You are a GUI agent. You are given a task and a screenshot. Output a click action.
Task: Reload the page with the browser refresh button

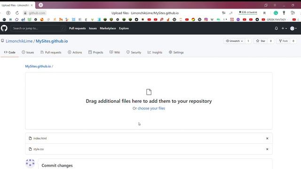[17, 13]
